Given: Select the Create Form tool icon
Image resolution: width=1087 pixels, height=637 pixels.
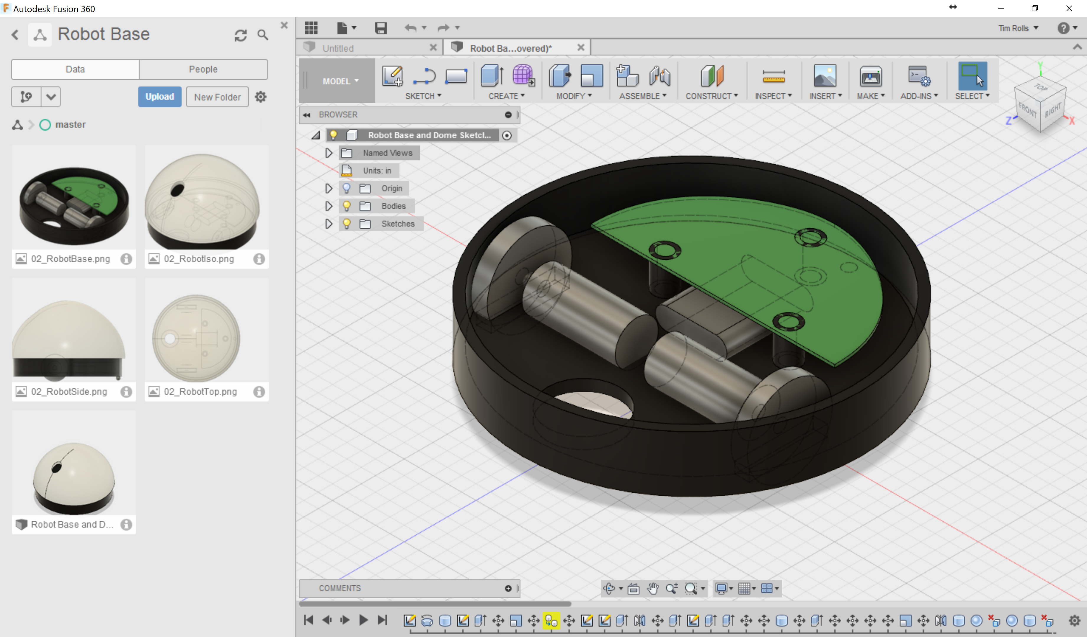Looking at the screenshot, I should click(524, 76).
